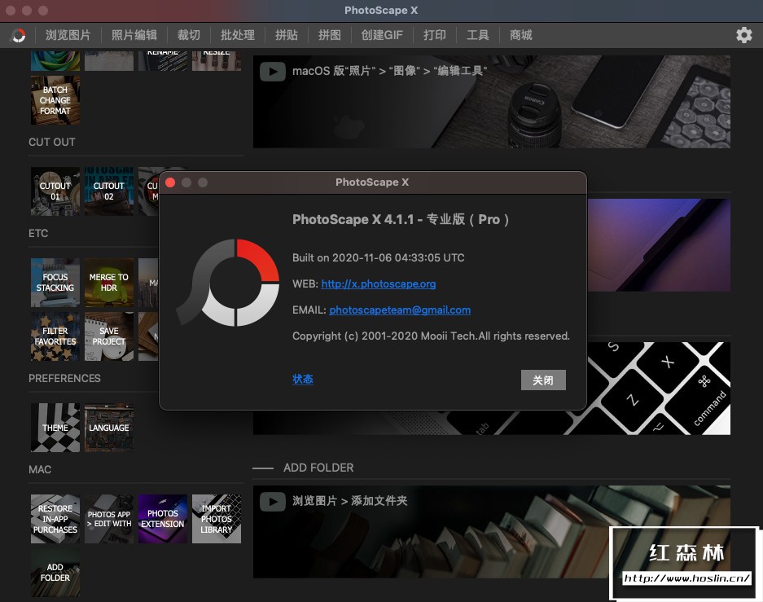
Task: Open the Filter Favorites tile
Action: 55,336
